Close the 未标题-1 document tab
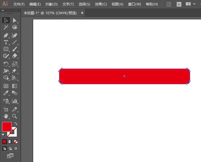Image resolution: width=201 pixels, height=162 pixels. point(82,13)
